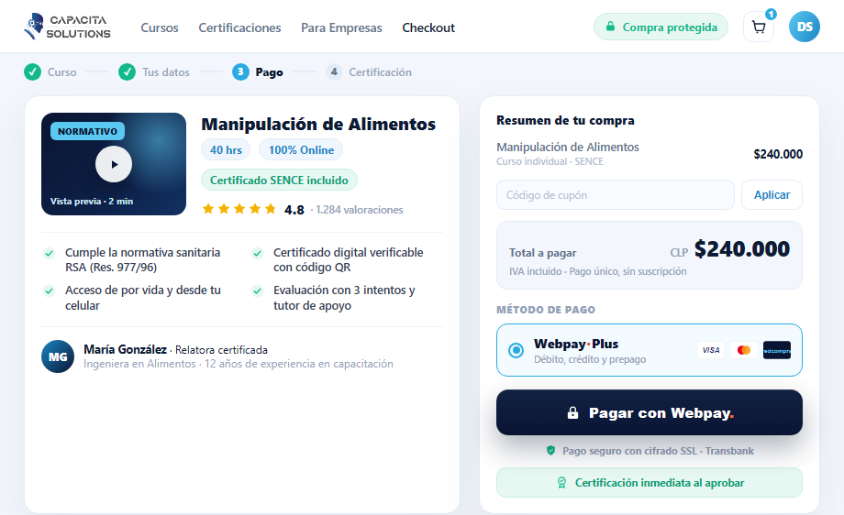Go back to the Curso step
The height and width of the screenshot is (515, 844).
(x=50, y=71)
